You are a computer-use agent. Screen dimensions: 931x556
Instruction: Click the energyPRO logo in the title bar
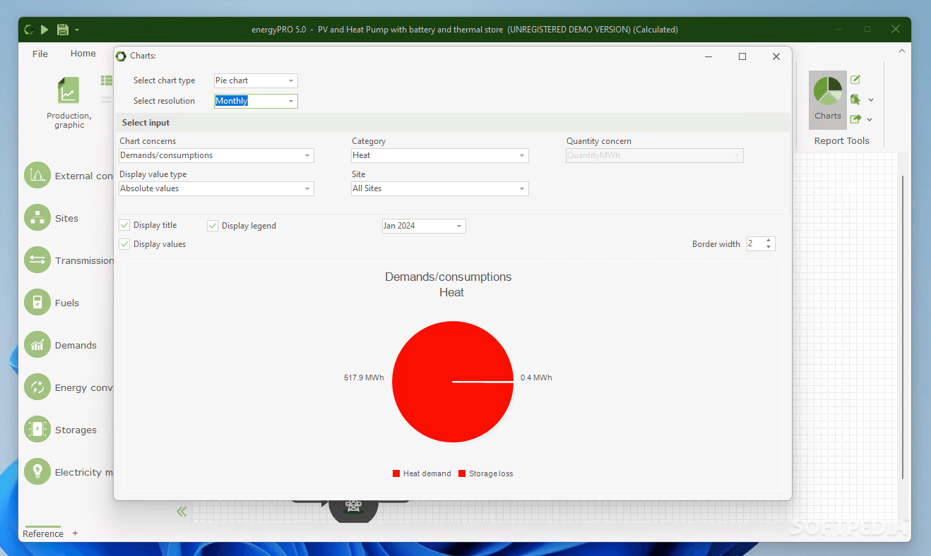tap(29, 30)
